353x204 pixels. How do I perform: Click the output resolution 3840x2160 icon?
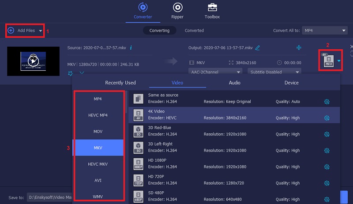[x=231, y=62]
